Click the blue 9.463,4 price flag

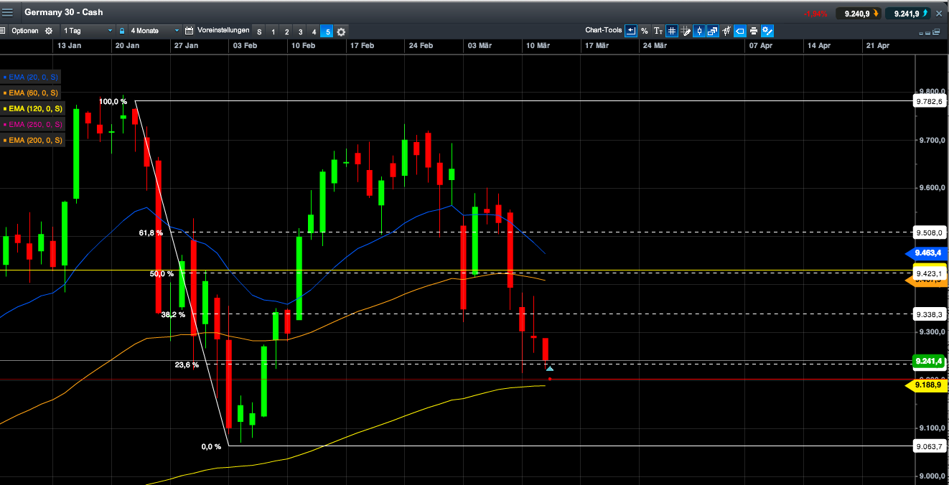927,253
